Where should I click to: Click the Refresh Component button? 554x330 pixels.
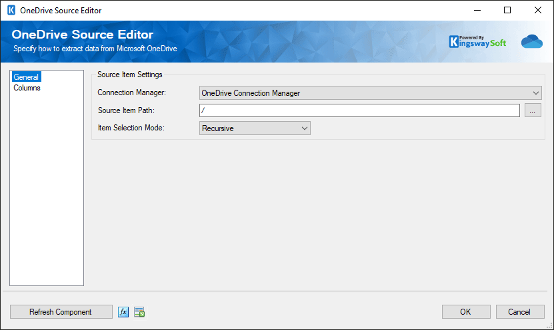coord(61,311)
